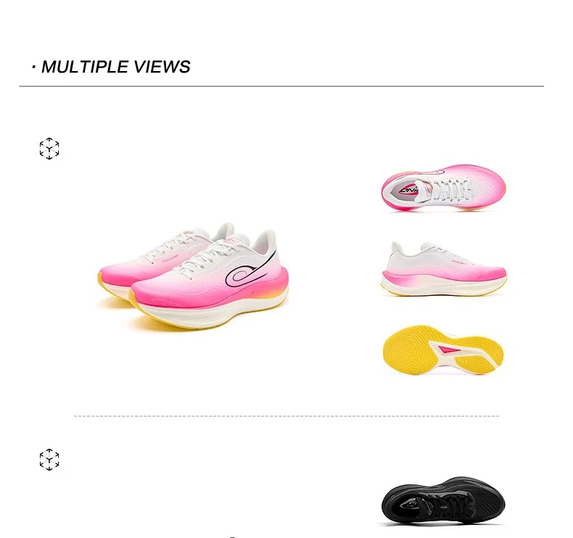Select the "MULTIPLE VIEWS" heading text
Screen dimensions: 573x538
[x=115, y=67]
